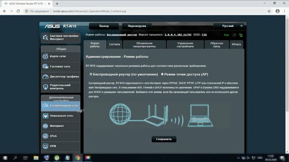
Task: Click the site info not-secure icon
Action: [x=26, y=11]
